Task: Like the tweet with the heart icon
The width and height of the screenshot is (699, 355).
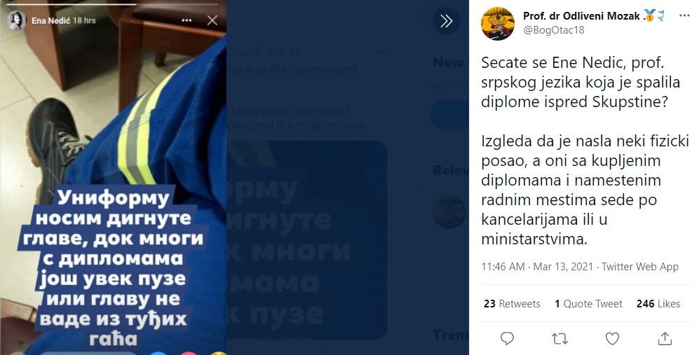Action: (612, 339)
